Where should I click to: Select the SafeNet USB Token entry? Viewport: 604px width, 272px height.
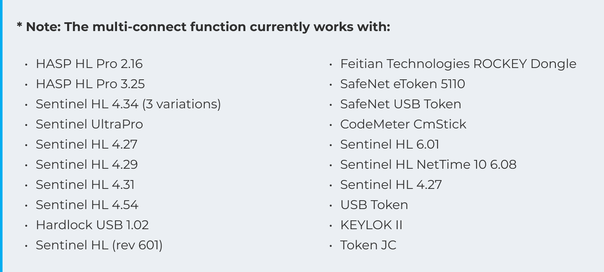pyautogui.click(x=401, y=104)
